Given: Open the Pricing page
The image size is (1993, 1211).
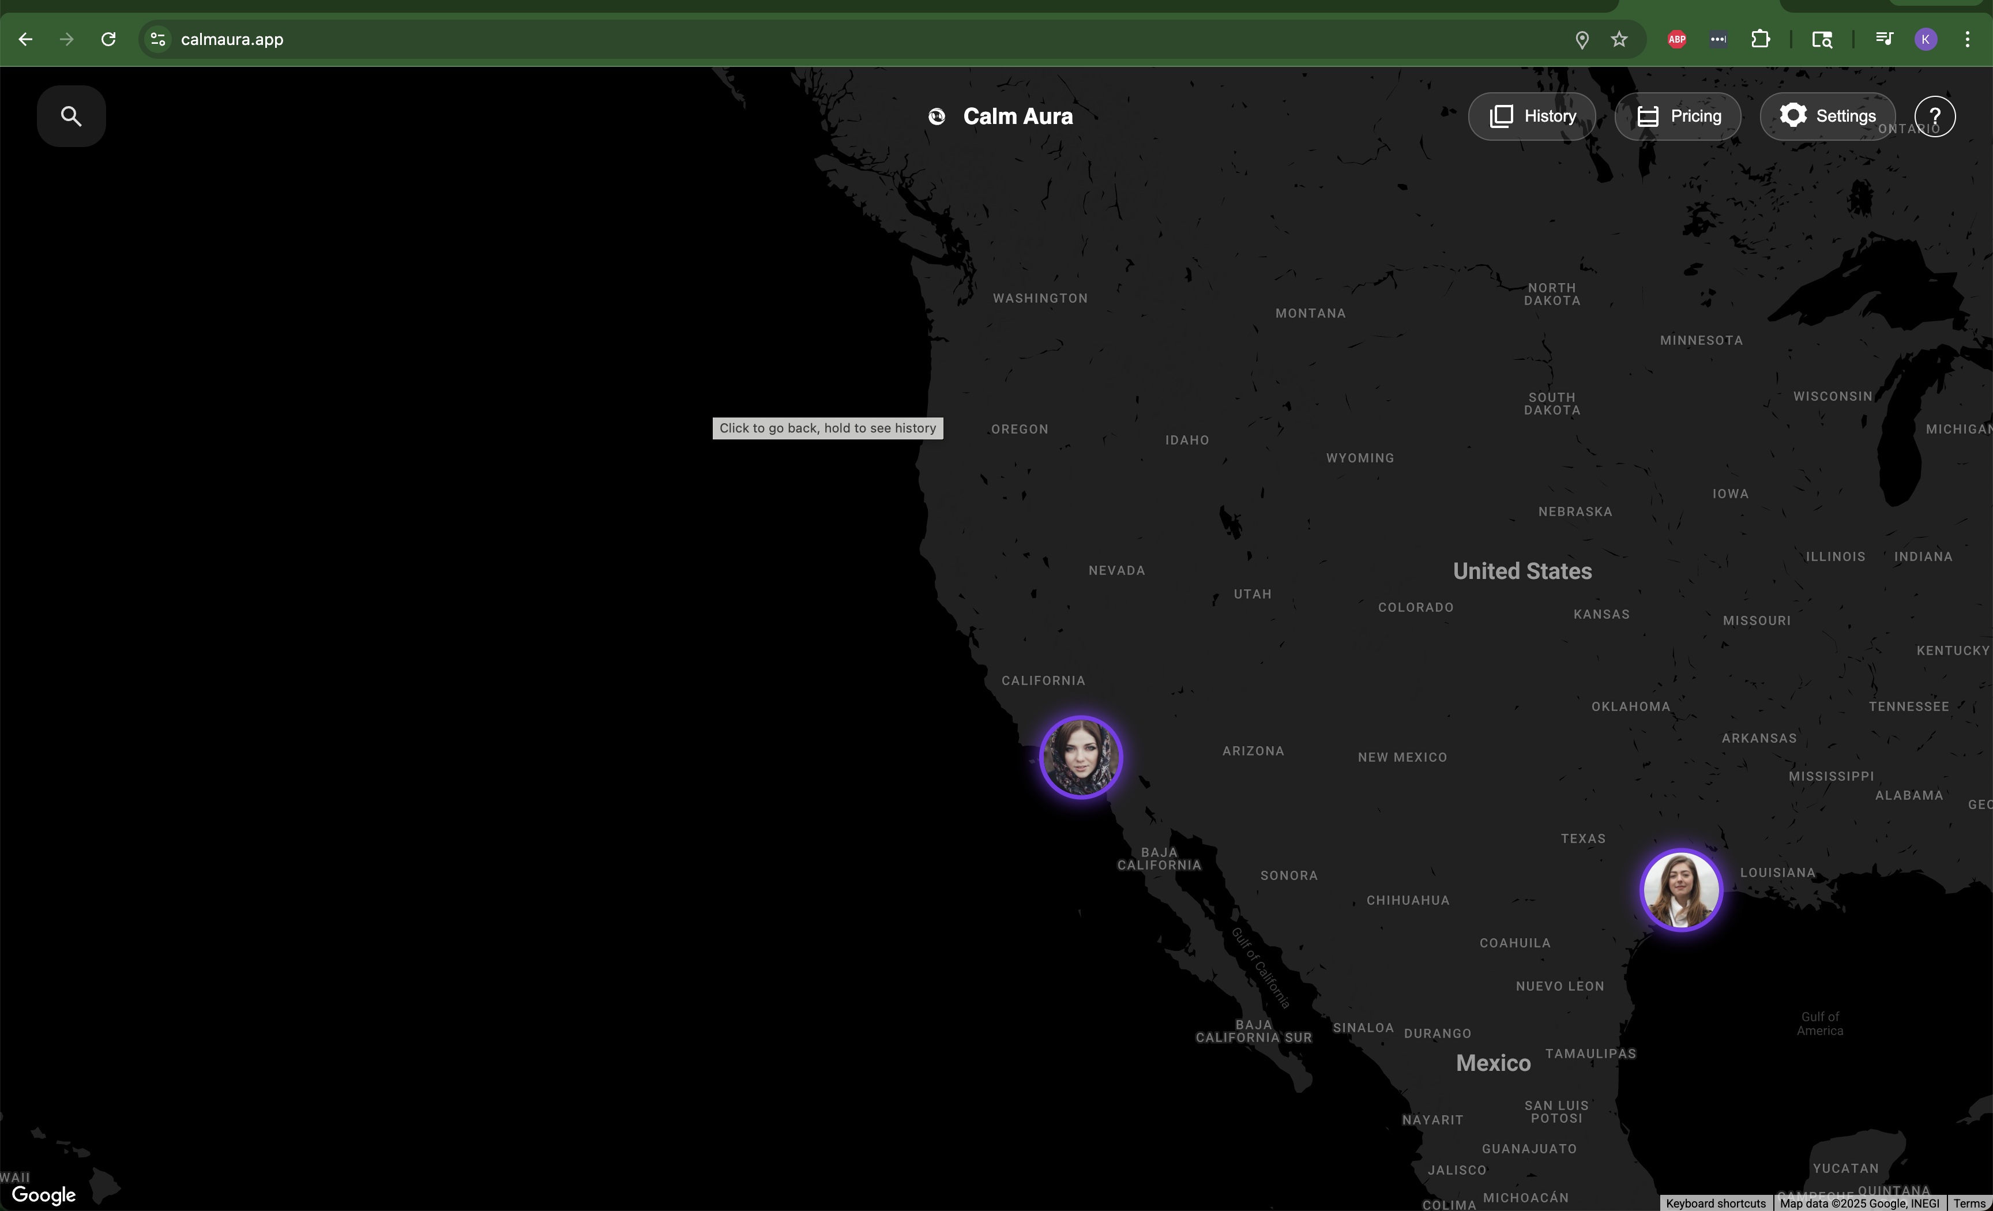Looking at the screenshot, I should (x=1678, y=116).
